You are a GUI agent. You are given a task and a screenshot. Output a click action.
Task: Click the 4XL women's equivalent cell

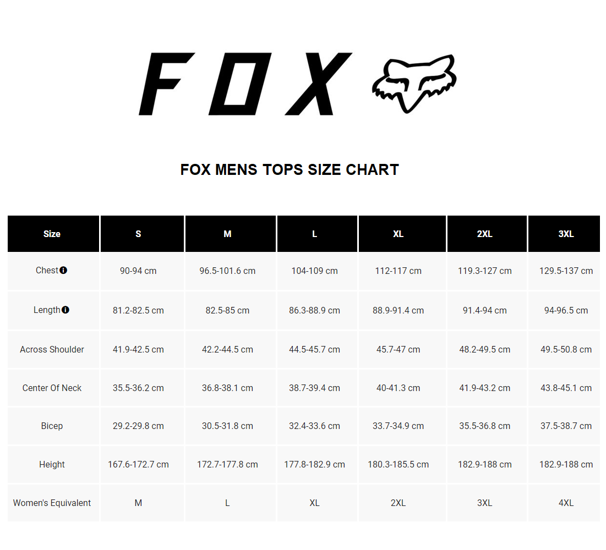click(566, 503)
